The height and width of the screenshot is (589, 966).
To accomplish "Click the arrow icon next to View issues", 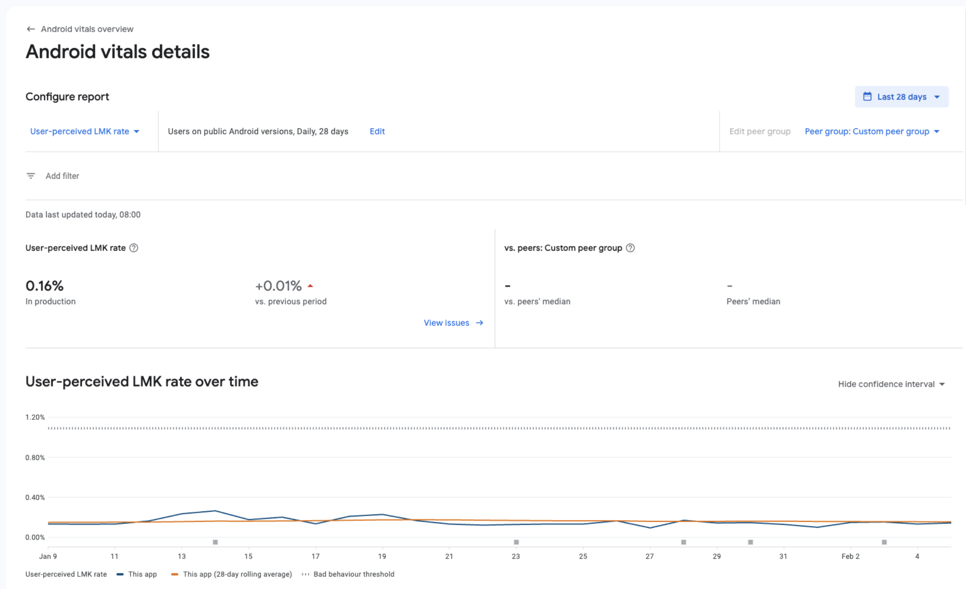I will point(480,323).
